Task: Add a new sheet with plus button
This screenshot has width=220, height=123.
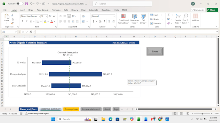Action: coord(127,109)
